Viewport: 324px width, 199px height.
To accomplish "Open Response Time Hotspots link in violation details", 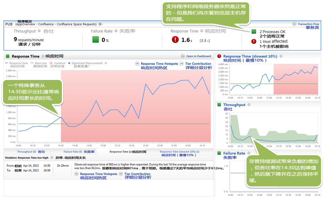I will (98, 174).
